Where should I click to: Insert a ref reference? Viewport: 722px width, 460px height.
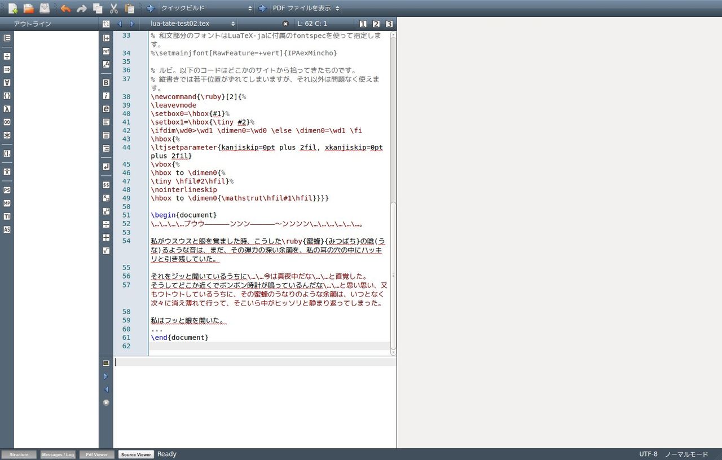pos(106,51)
